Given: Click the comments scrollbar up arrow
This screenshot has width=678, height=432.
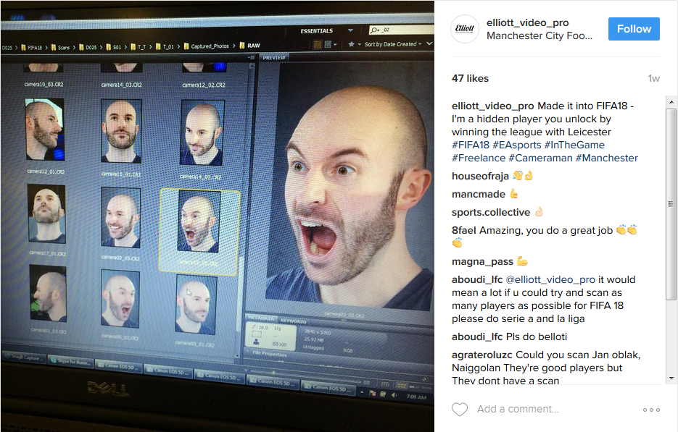Looking at the screenshot, I should pos(671,102).
